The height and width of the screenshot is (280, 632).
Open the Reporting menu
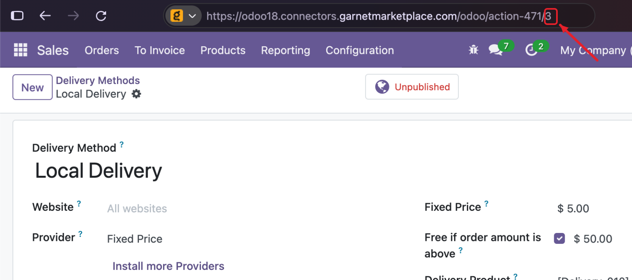[286, 50]
